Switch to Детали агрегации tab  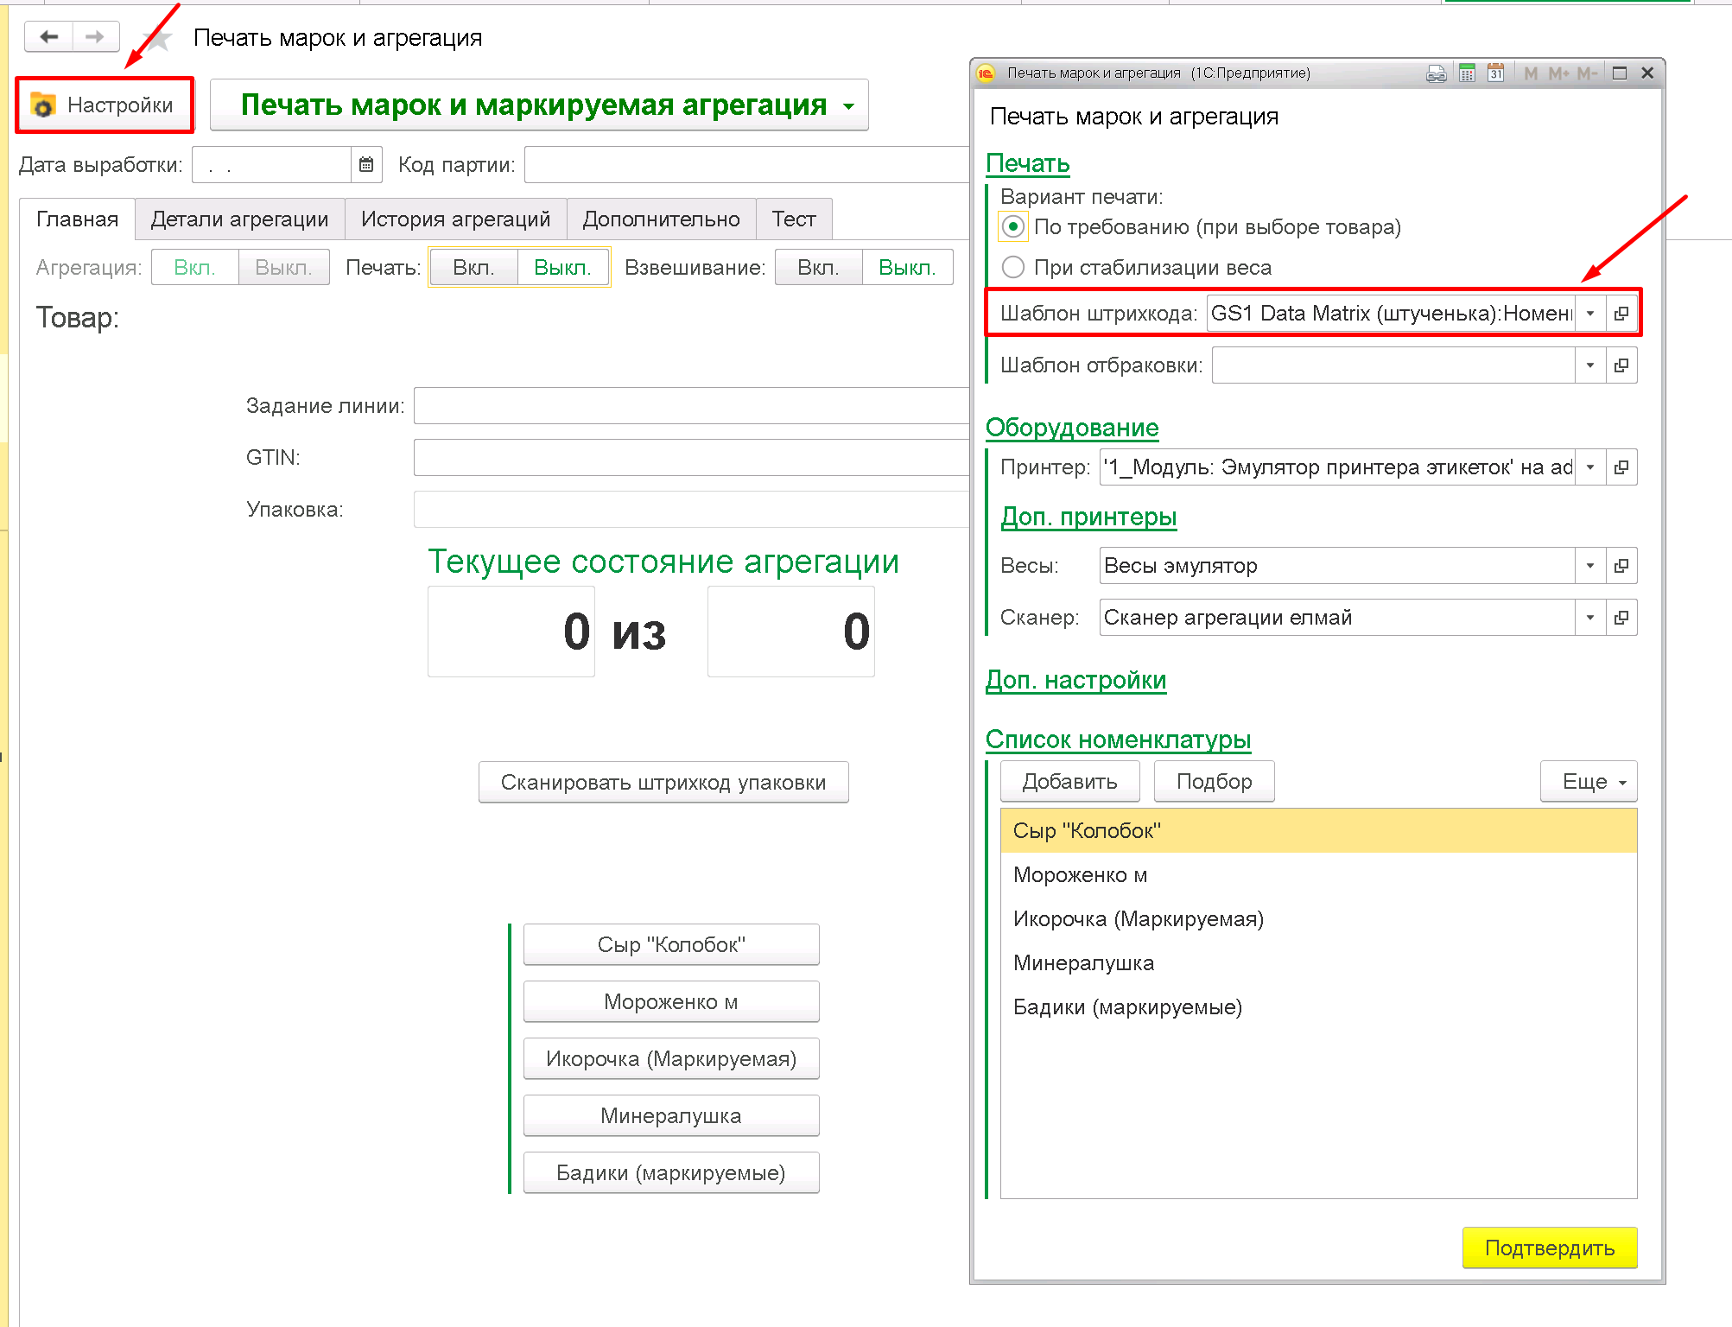239,219
